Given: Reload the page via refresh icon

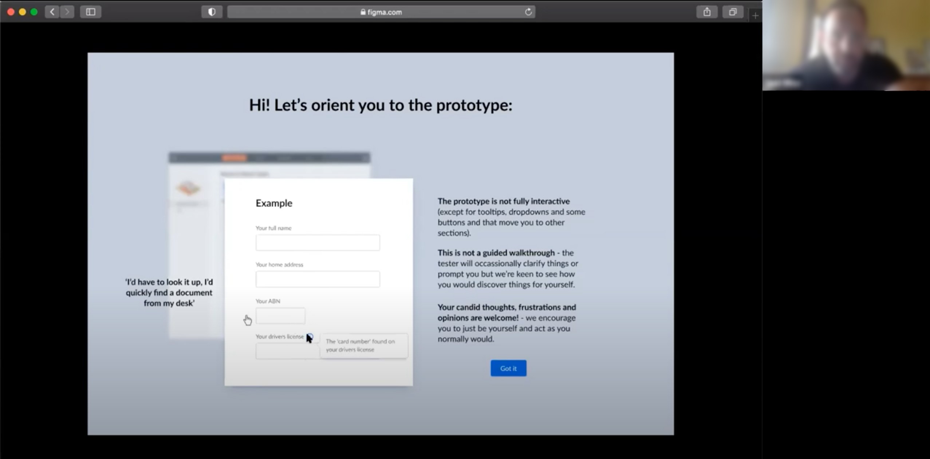Looking at the screenshot, I should [528, 12].
